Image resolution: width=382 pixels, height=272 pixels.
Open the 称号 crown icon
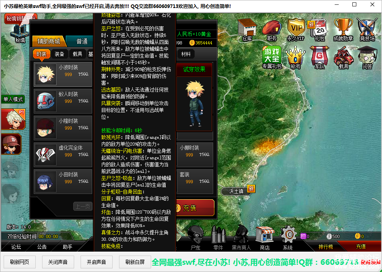(x=295, y=58)
